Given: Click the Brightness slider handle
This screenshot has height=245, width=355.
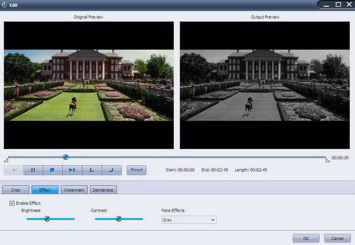Looking at the screenshot, I should coord(47,219).
